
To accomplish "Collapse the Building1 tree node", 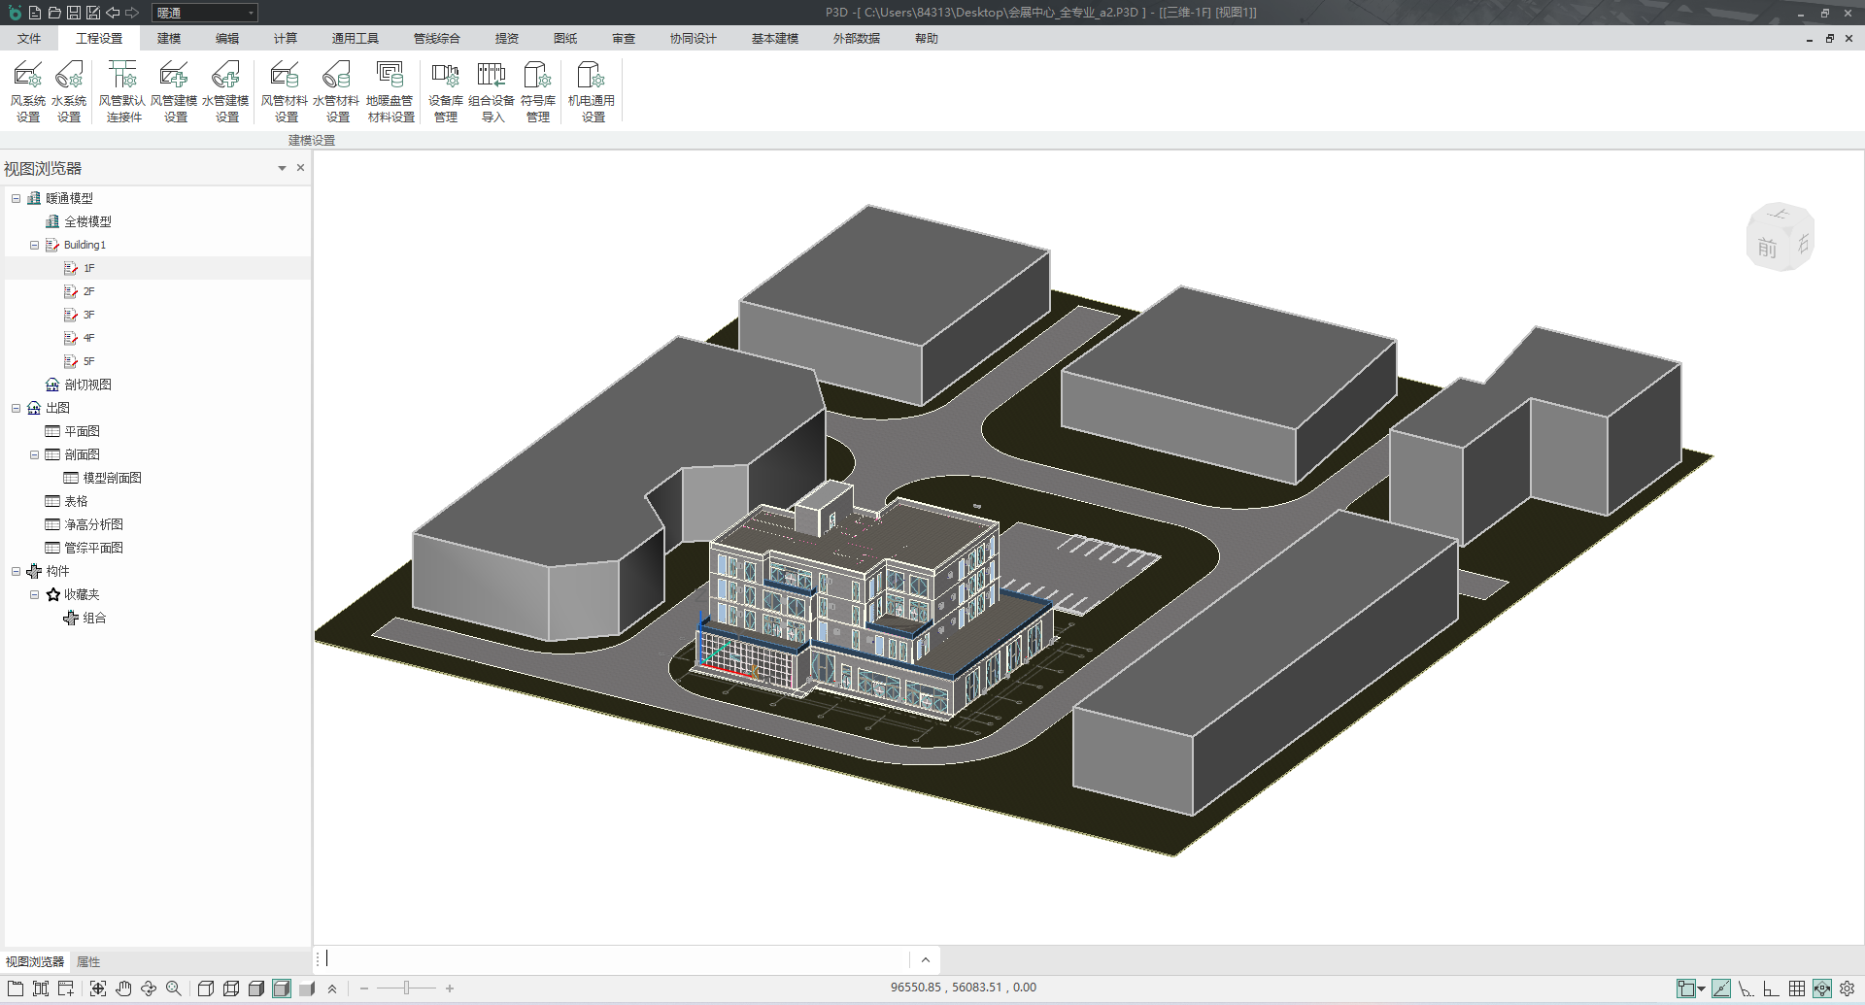I will click(34, 246).
